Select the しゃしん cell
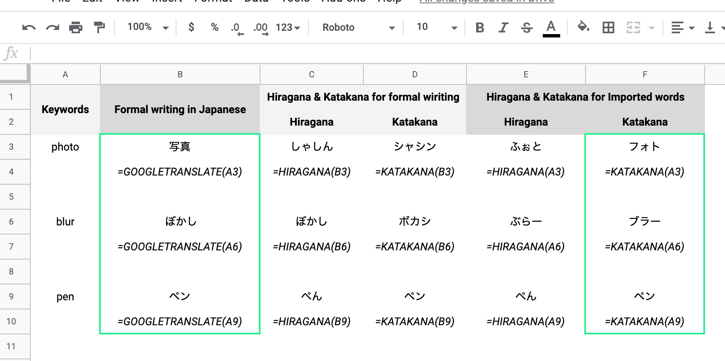Viewport: 725px width, 361px height. coord(312,147)
